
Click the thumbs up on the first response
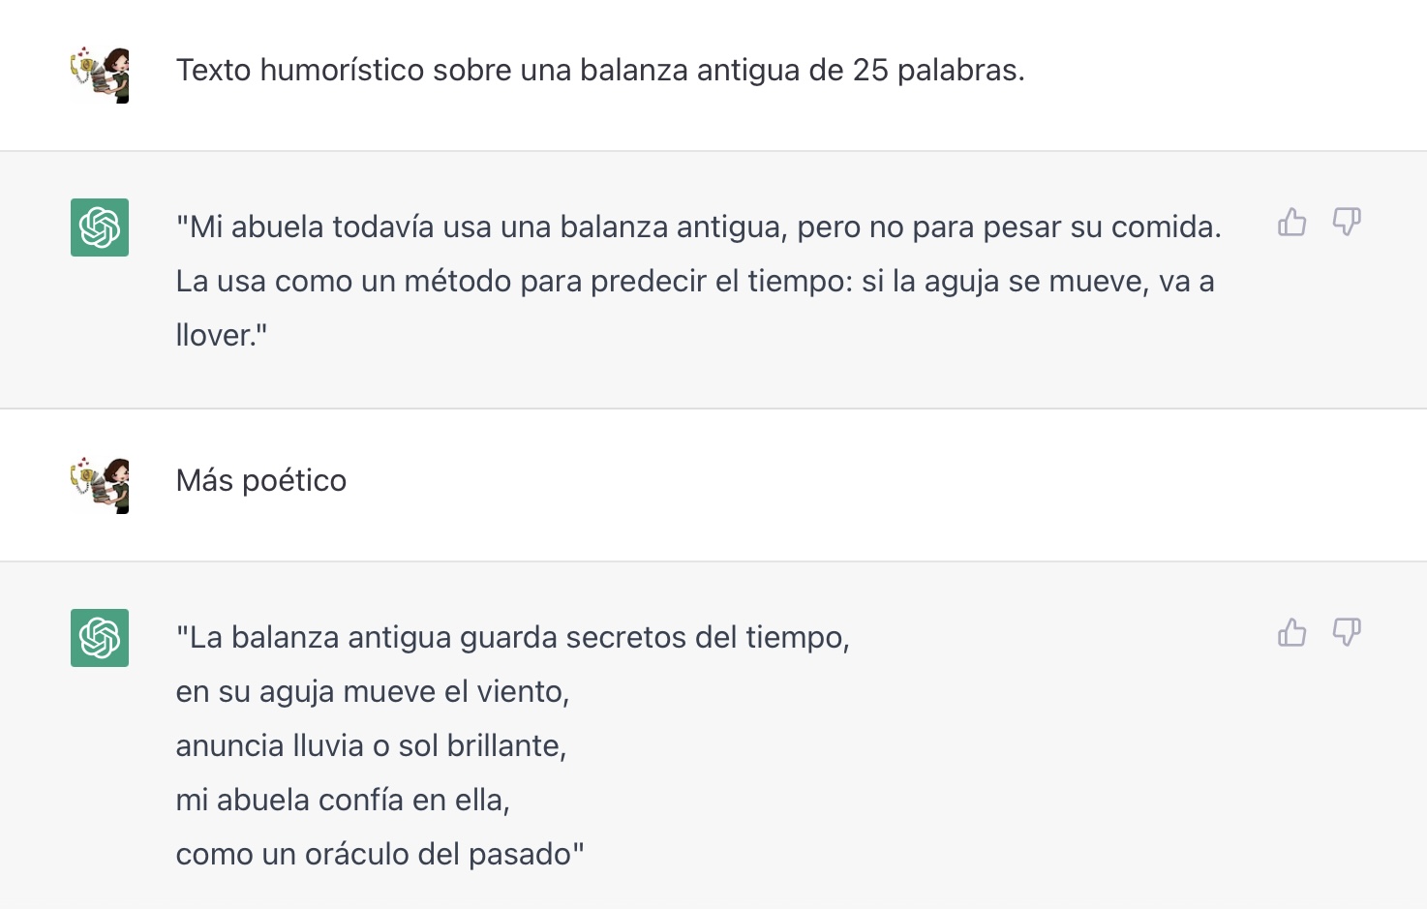coord(1291,223)
